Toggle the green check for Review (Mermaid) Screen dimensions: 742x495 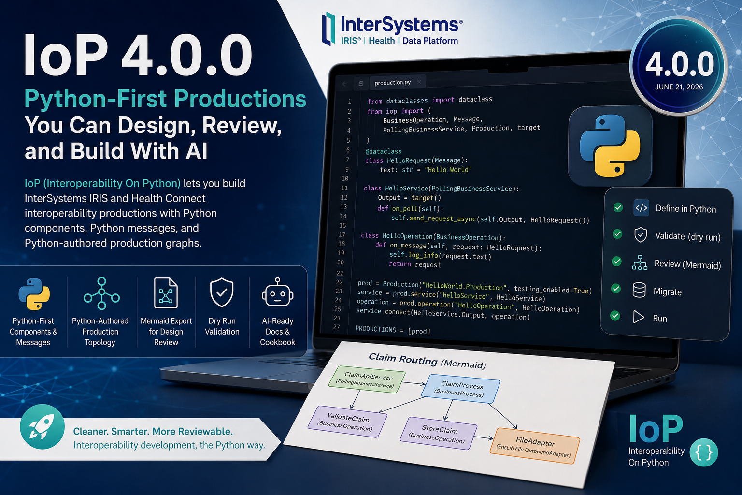click(617, 262)
